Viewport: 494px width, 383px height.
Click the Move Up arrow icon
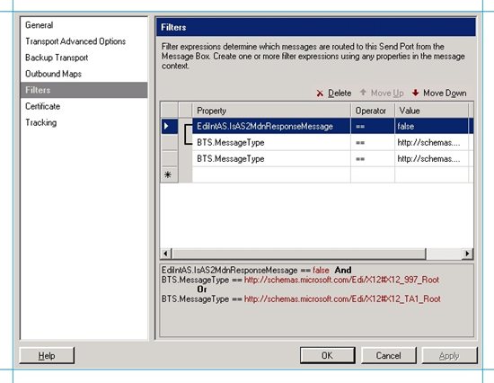point(363,92)
